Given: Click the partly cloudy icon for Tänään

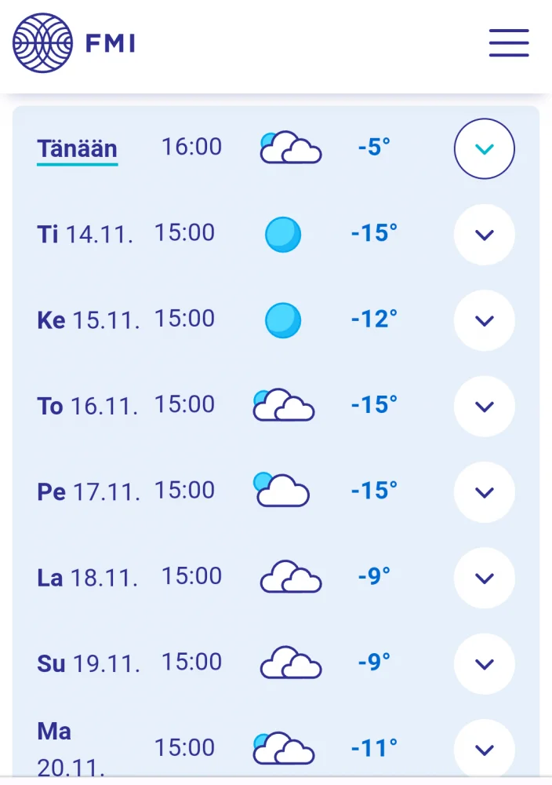Looking at the screenshot, I should pyautogui.click(x=290, y=148).
